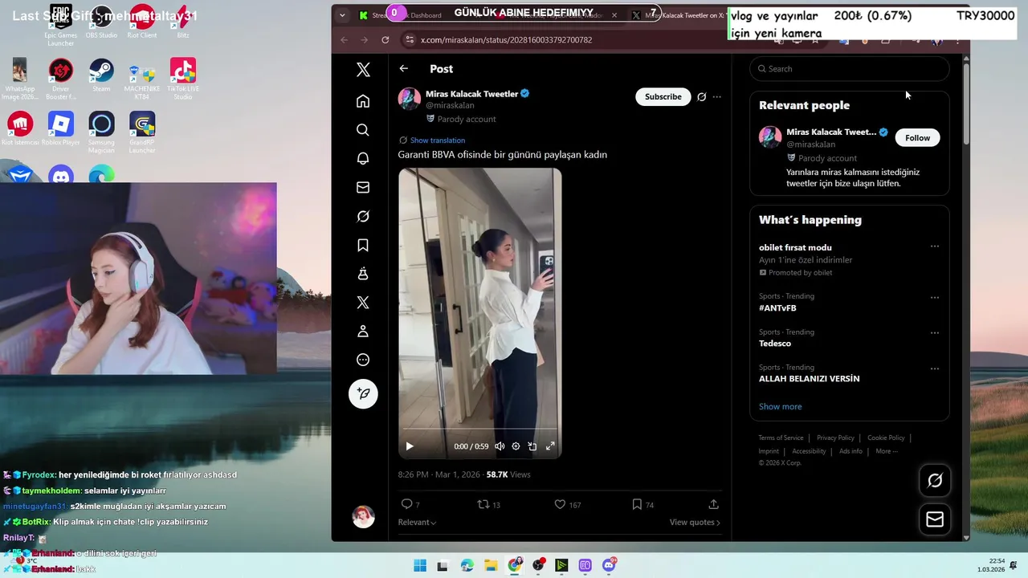
Task: Open Steam desktop shortcut
Action: (x=101, y=75)
